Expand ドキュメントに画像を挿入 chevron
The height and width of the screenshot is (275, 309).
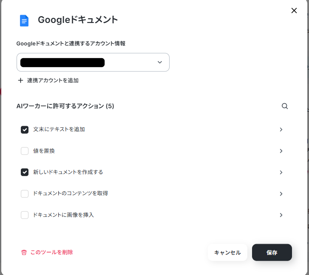281,215
